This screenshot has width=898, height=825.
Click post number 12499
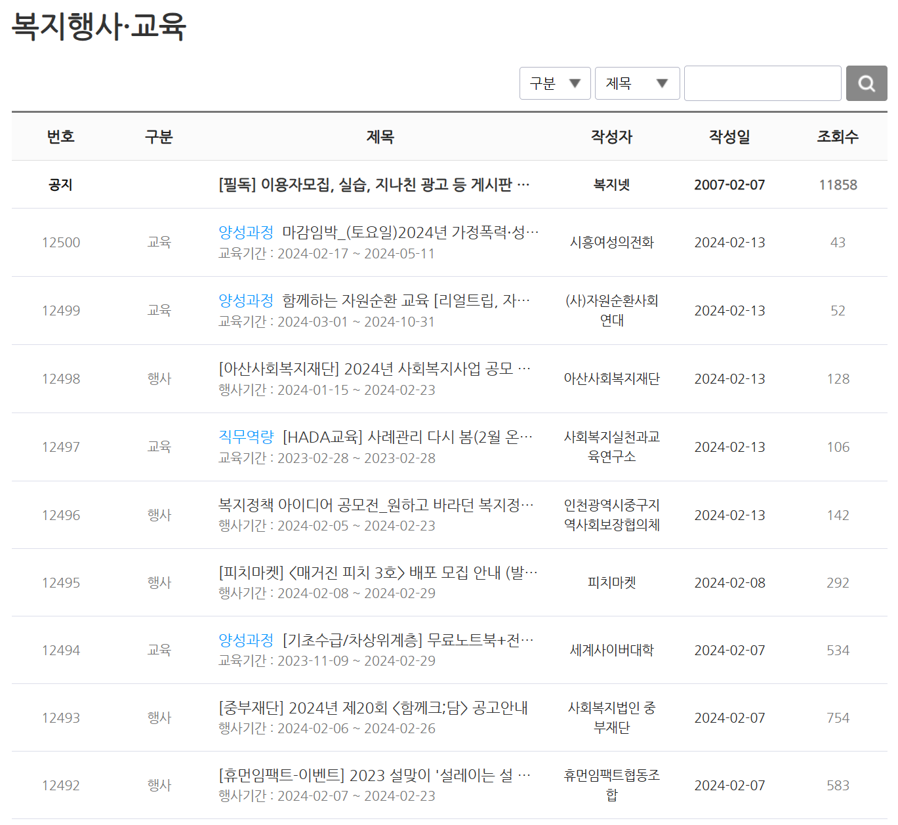point(61,311)
